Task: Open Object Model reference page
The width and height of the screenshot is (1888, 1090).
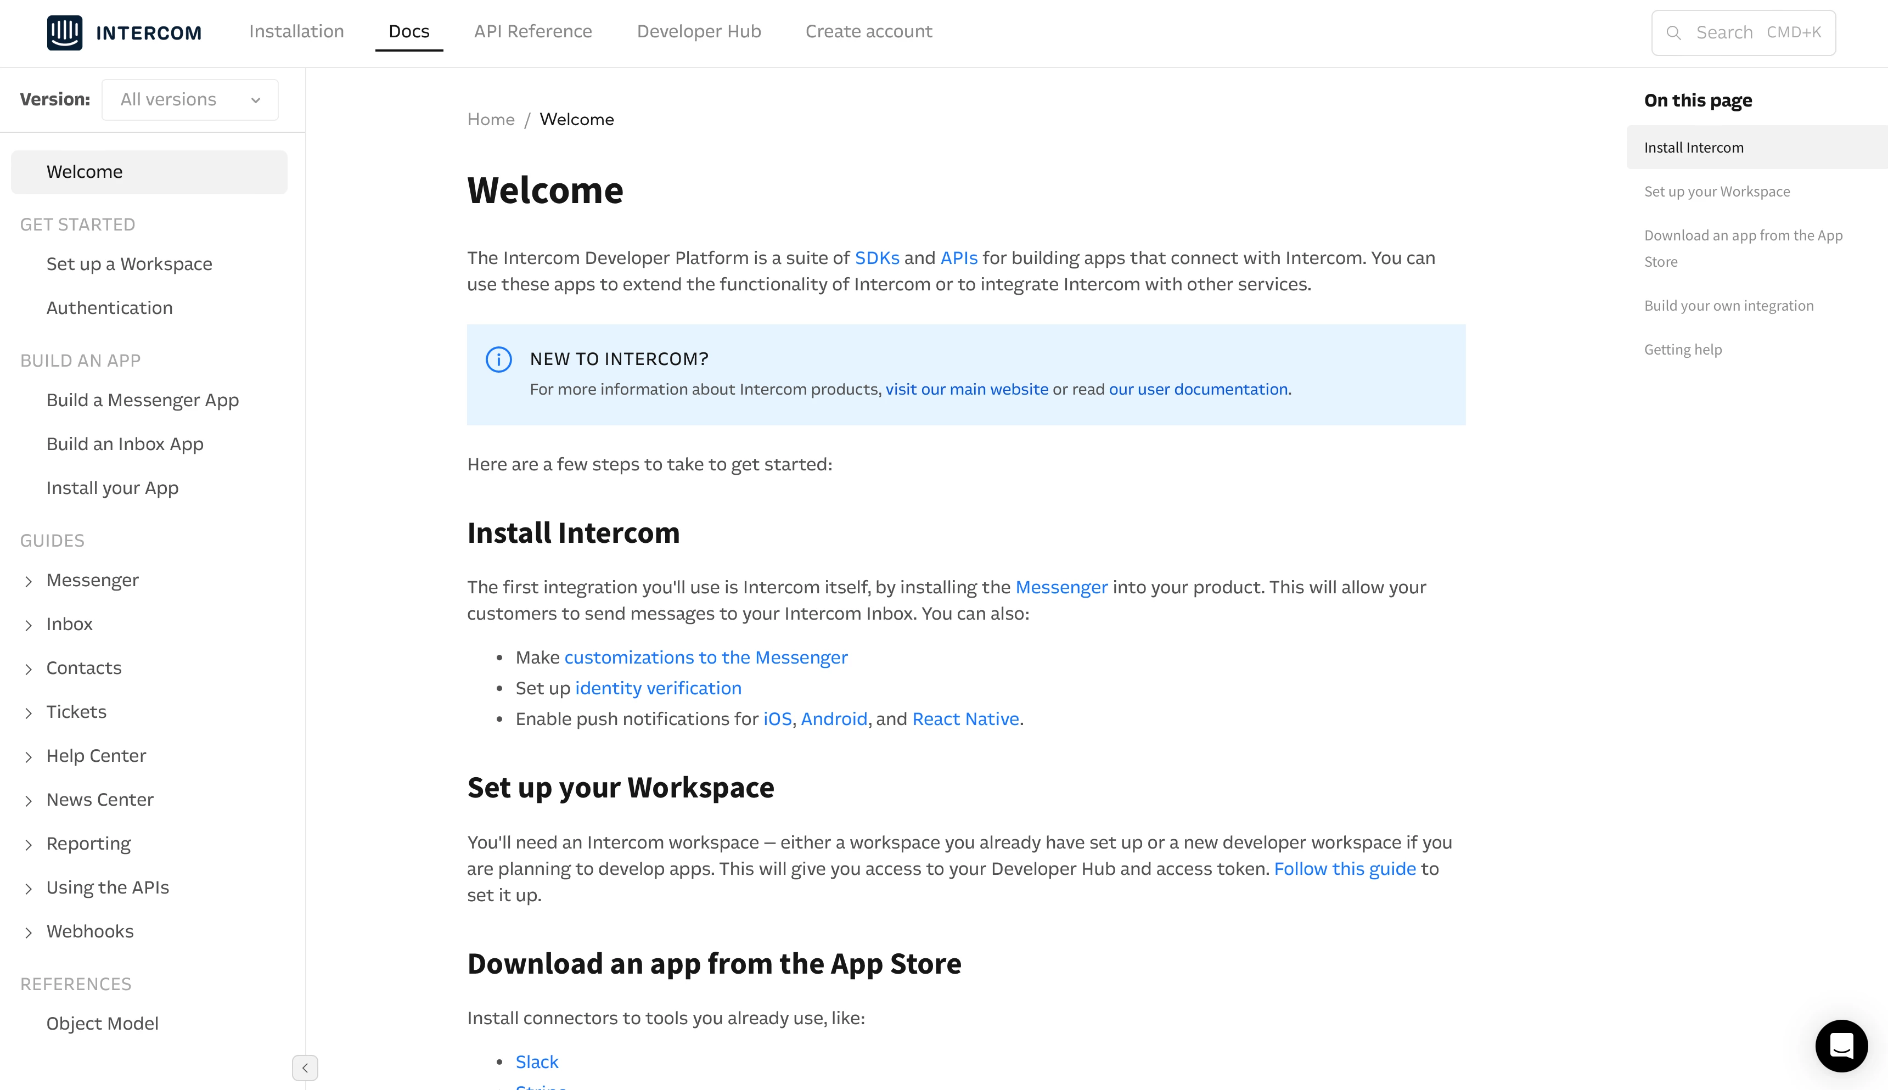Action: pos(103,1024)
